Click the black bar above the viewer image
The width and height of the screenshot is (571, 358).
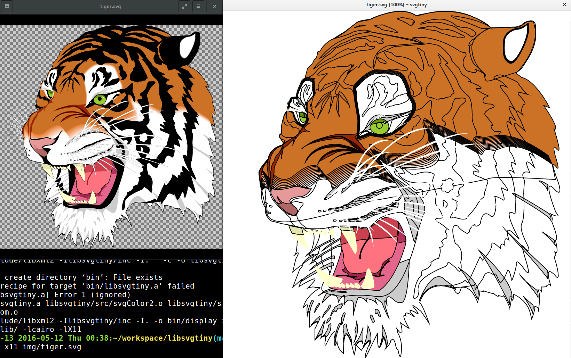point(111,20)
